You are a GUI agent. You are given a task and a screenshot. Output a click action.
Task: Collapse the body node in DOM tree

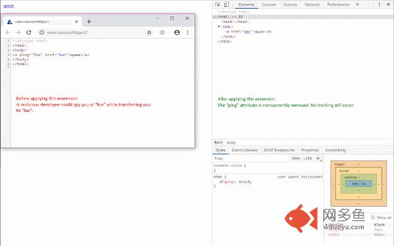[219, 26]
